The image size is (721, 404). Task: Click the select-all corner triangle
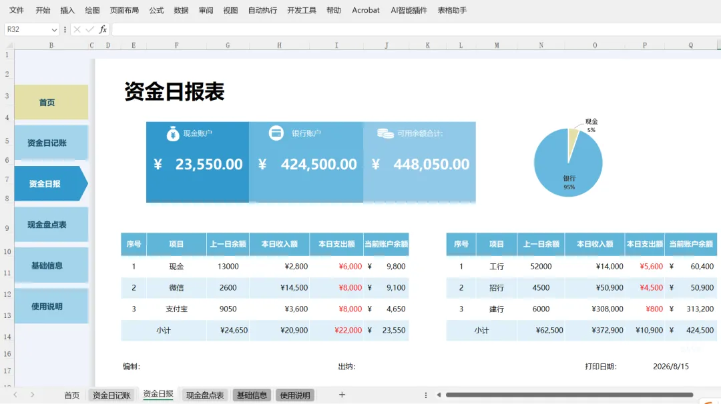tap(9, 45)
